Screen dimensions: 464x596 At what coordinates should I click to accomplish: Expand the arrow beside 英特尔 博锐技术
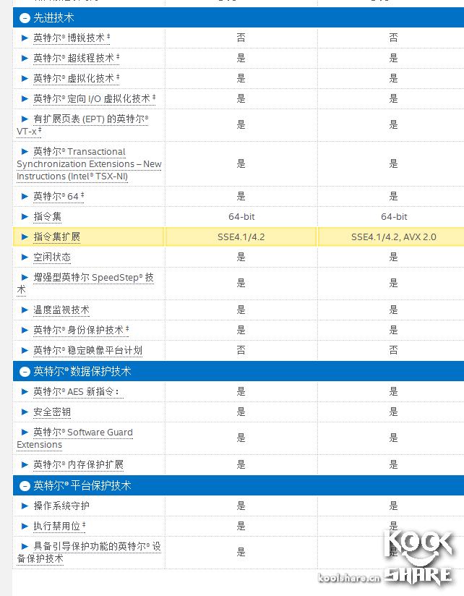point(25,38)
